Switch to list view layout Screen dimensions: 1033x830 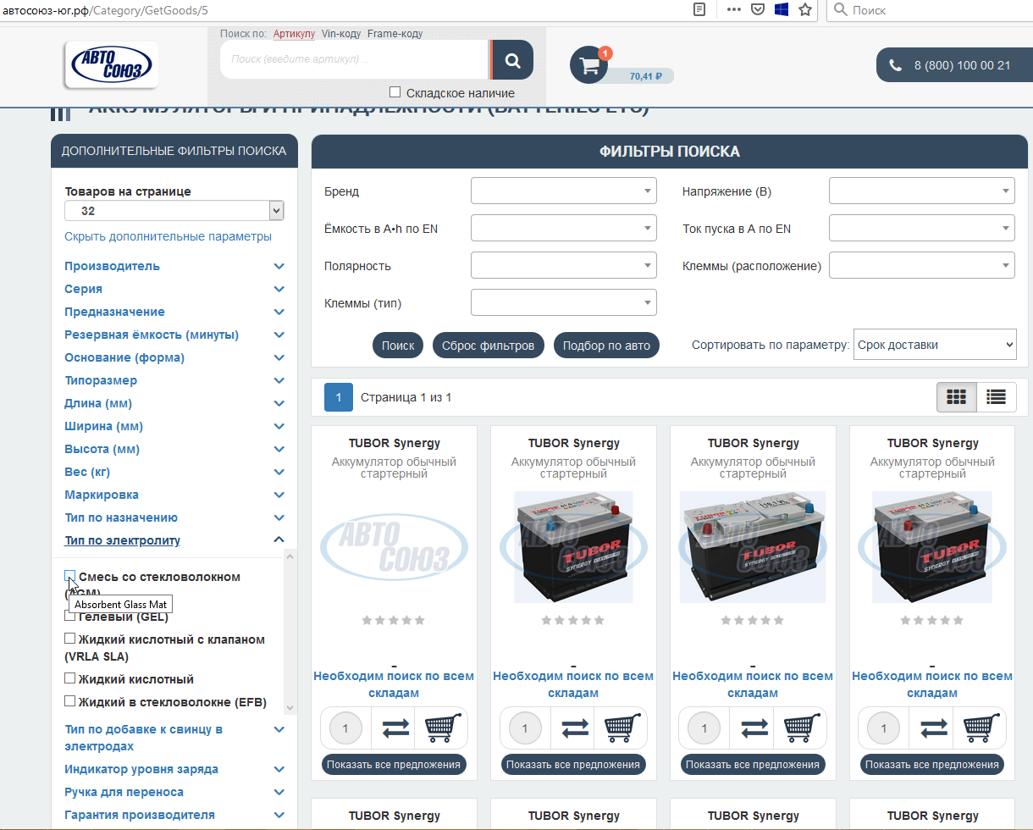[996, 396]
